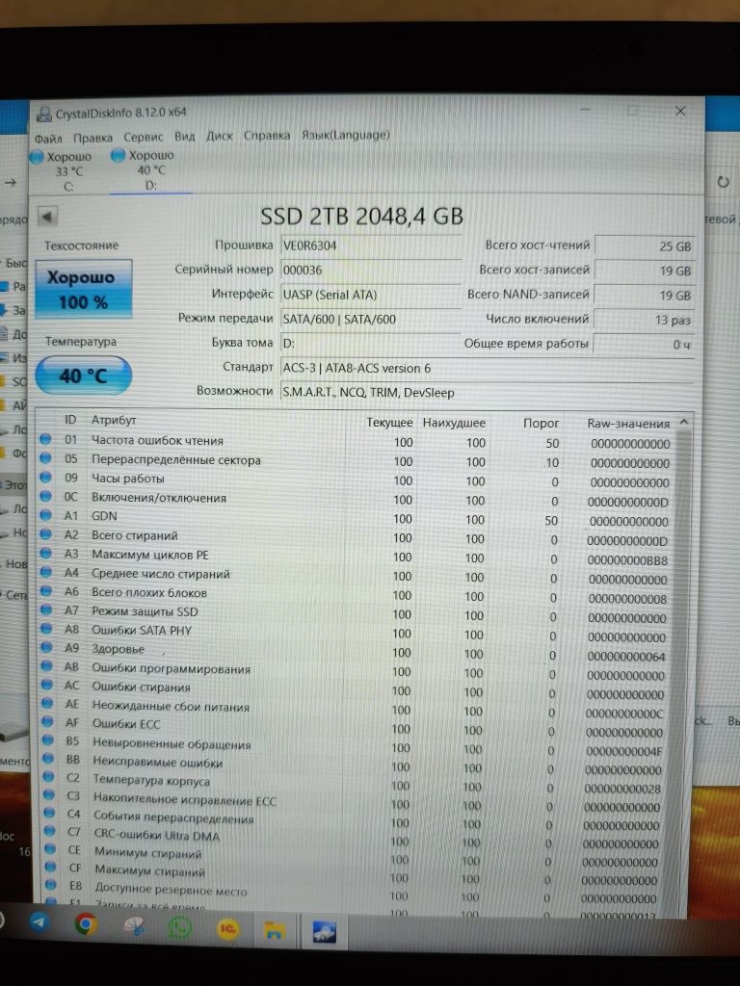Click the Стандарт field ACS-3 | ATA8-ACS version 6
The width and height of the screenshot is (740, 986).
click(486, 369)
